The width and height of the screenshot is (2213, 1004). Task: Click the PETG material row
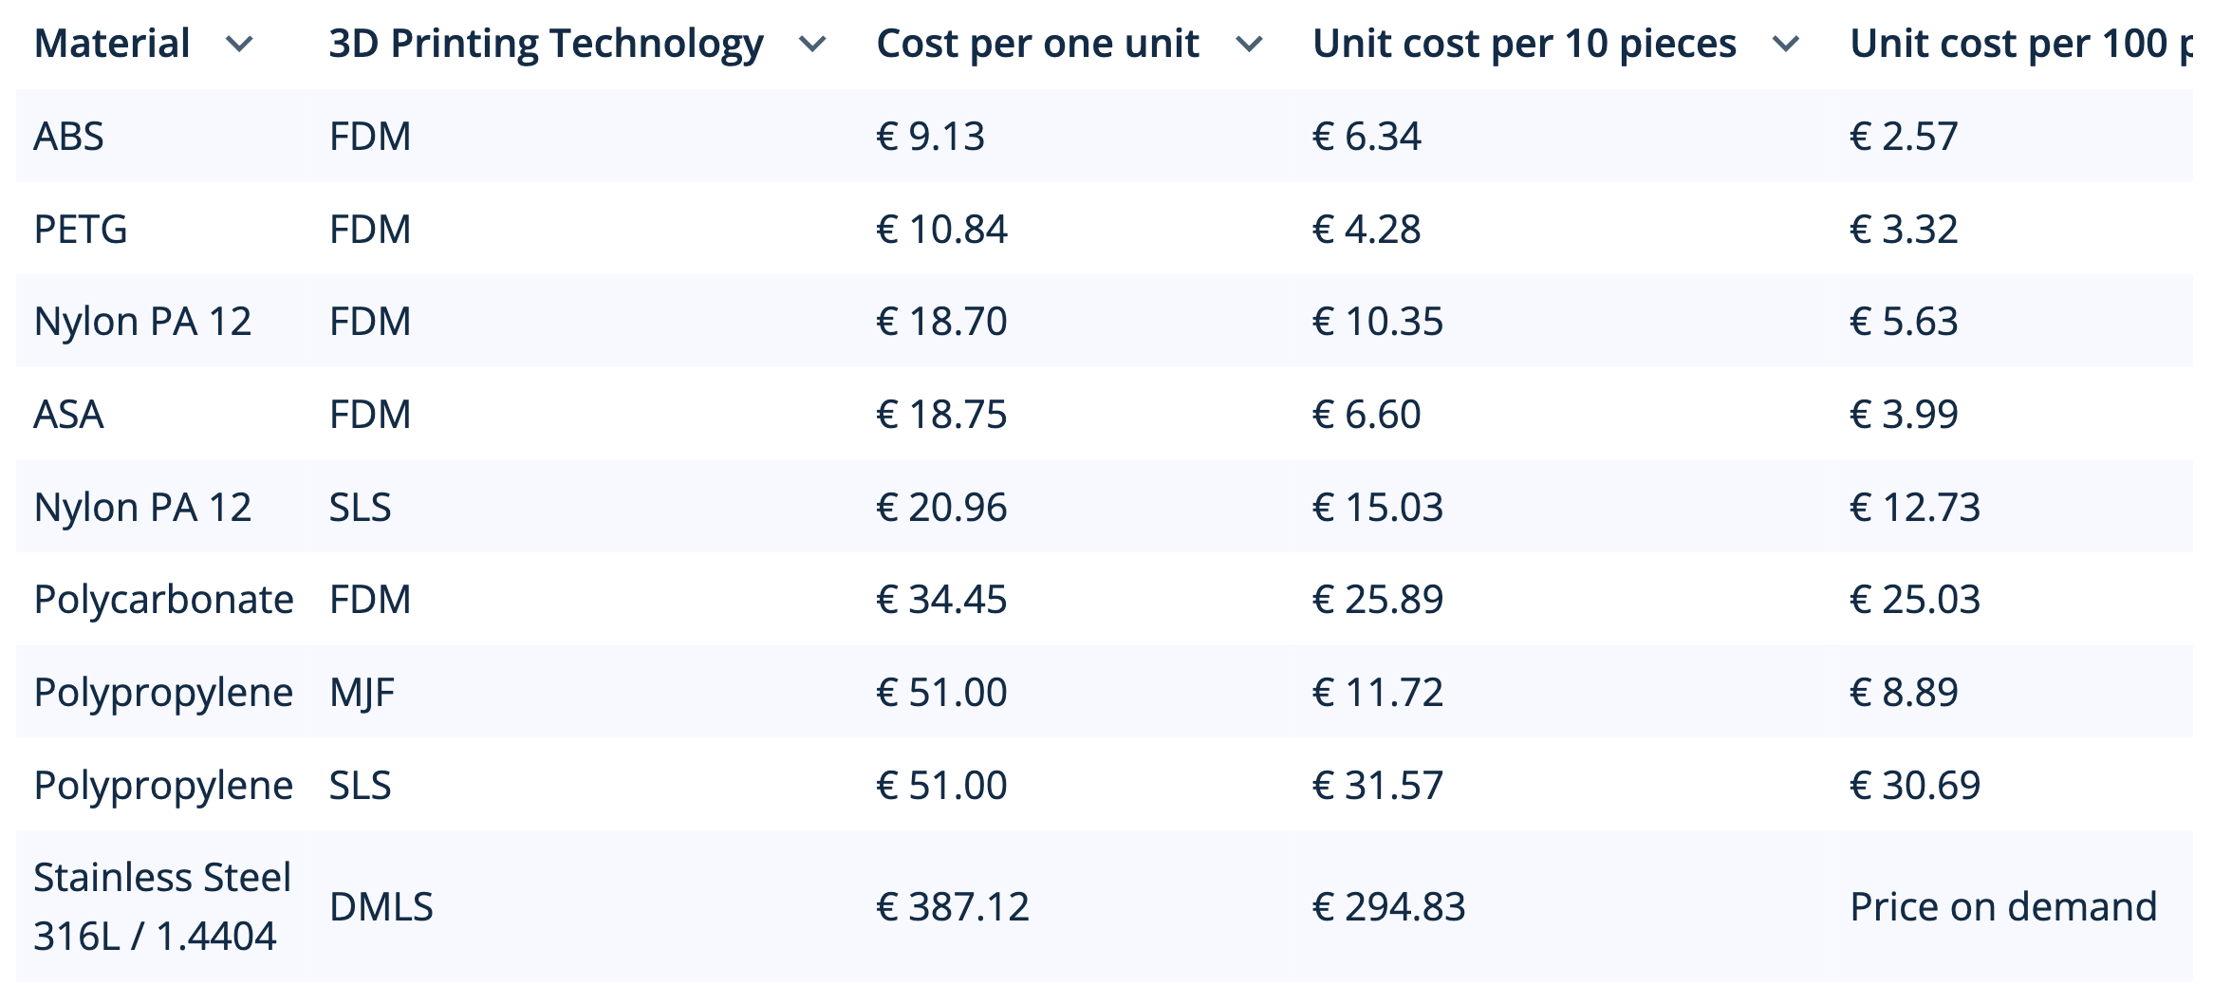(x=81, y=230)
